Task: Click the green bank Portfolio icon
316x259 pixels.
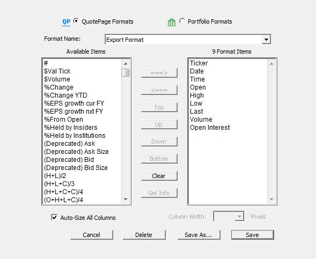Action: (172, 22)
